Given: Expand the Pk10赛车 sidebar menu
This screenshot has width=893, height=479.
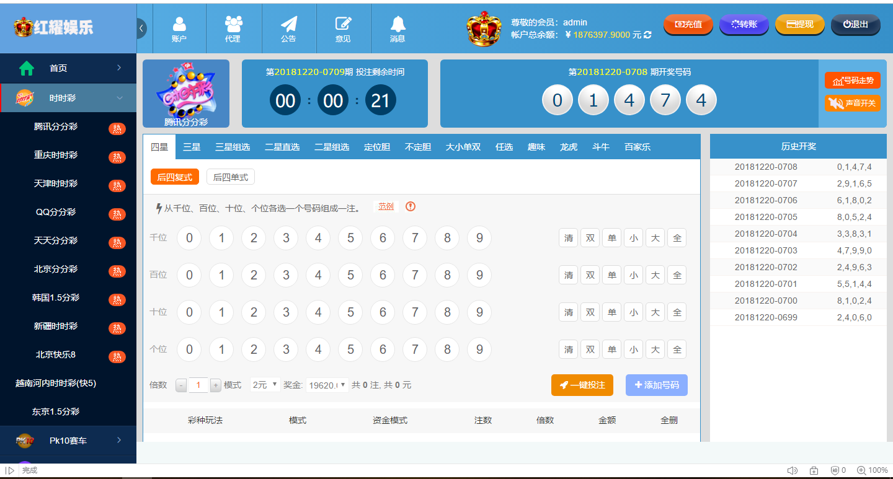Looking at the screenshot, I should click(68, 441).
